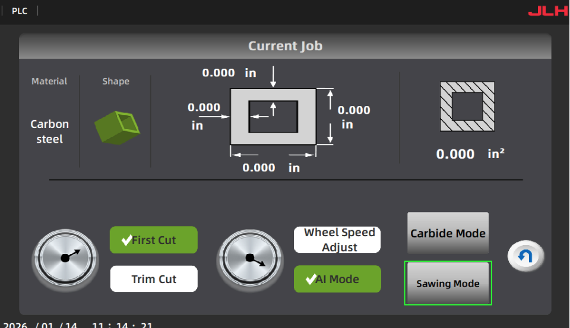Click the cross-section area value in in²
Screen dimensions: 570x328
pos(455,154)
